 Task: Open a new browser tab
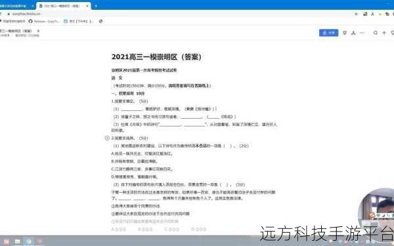pos(96,6)
